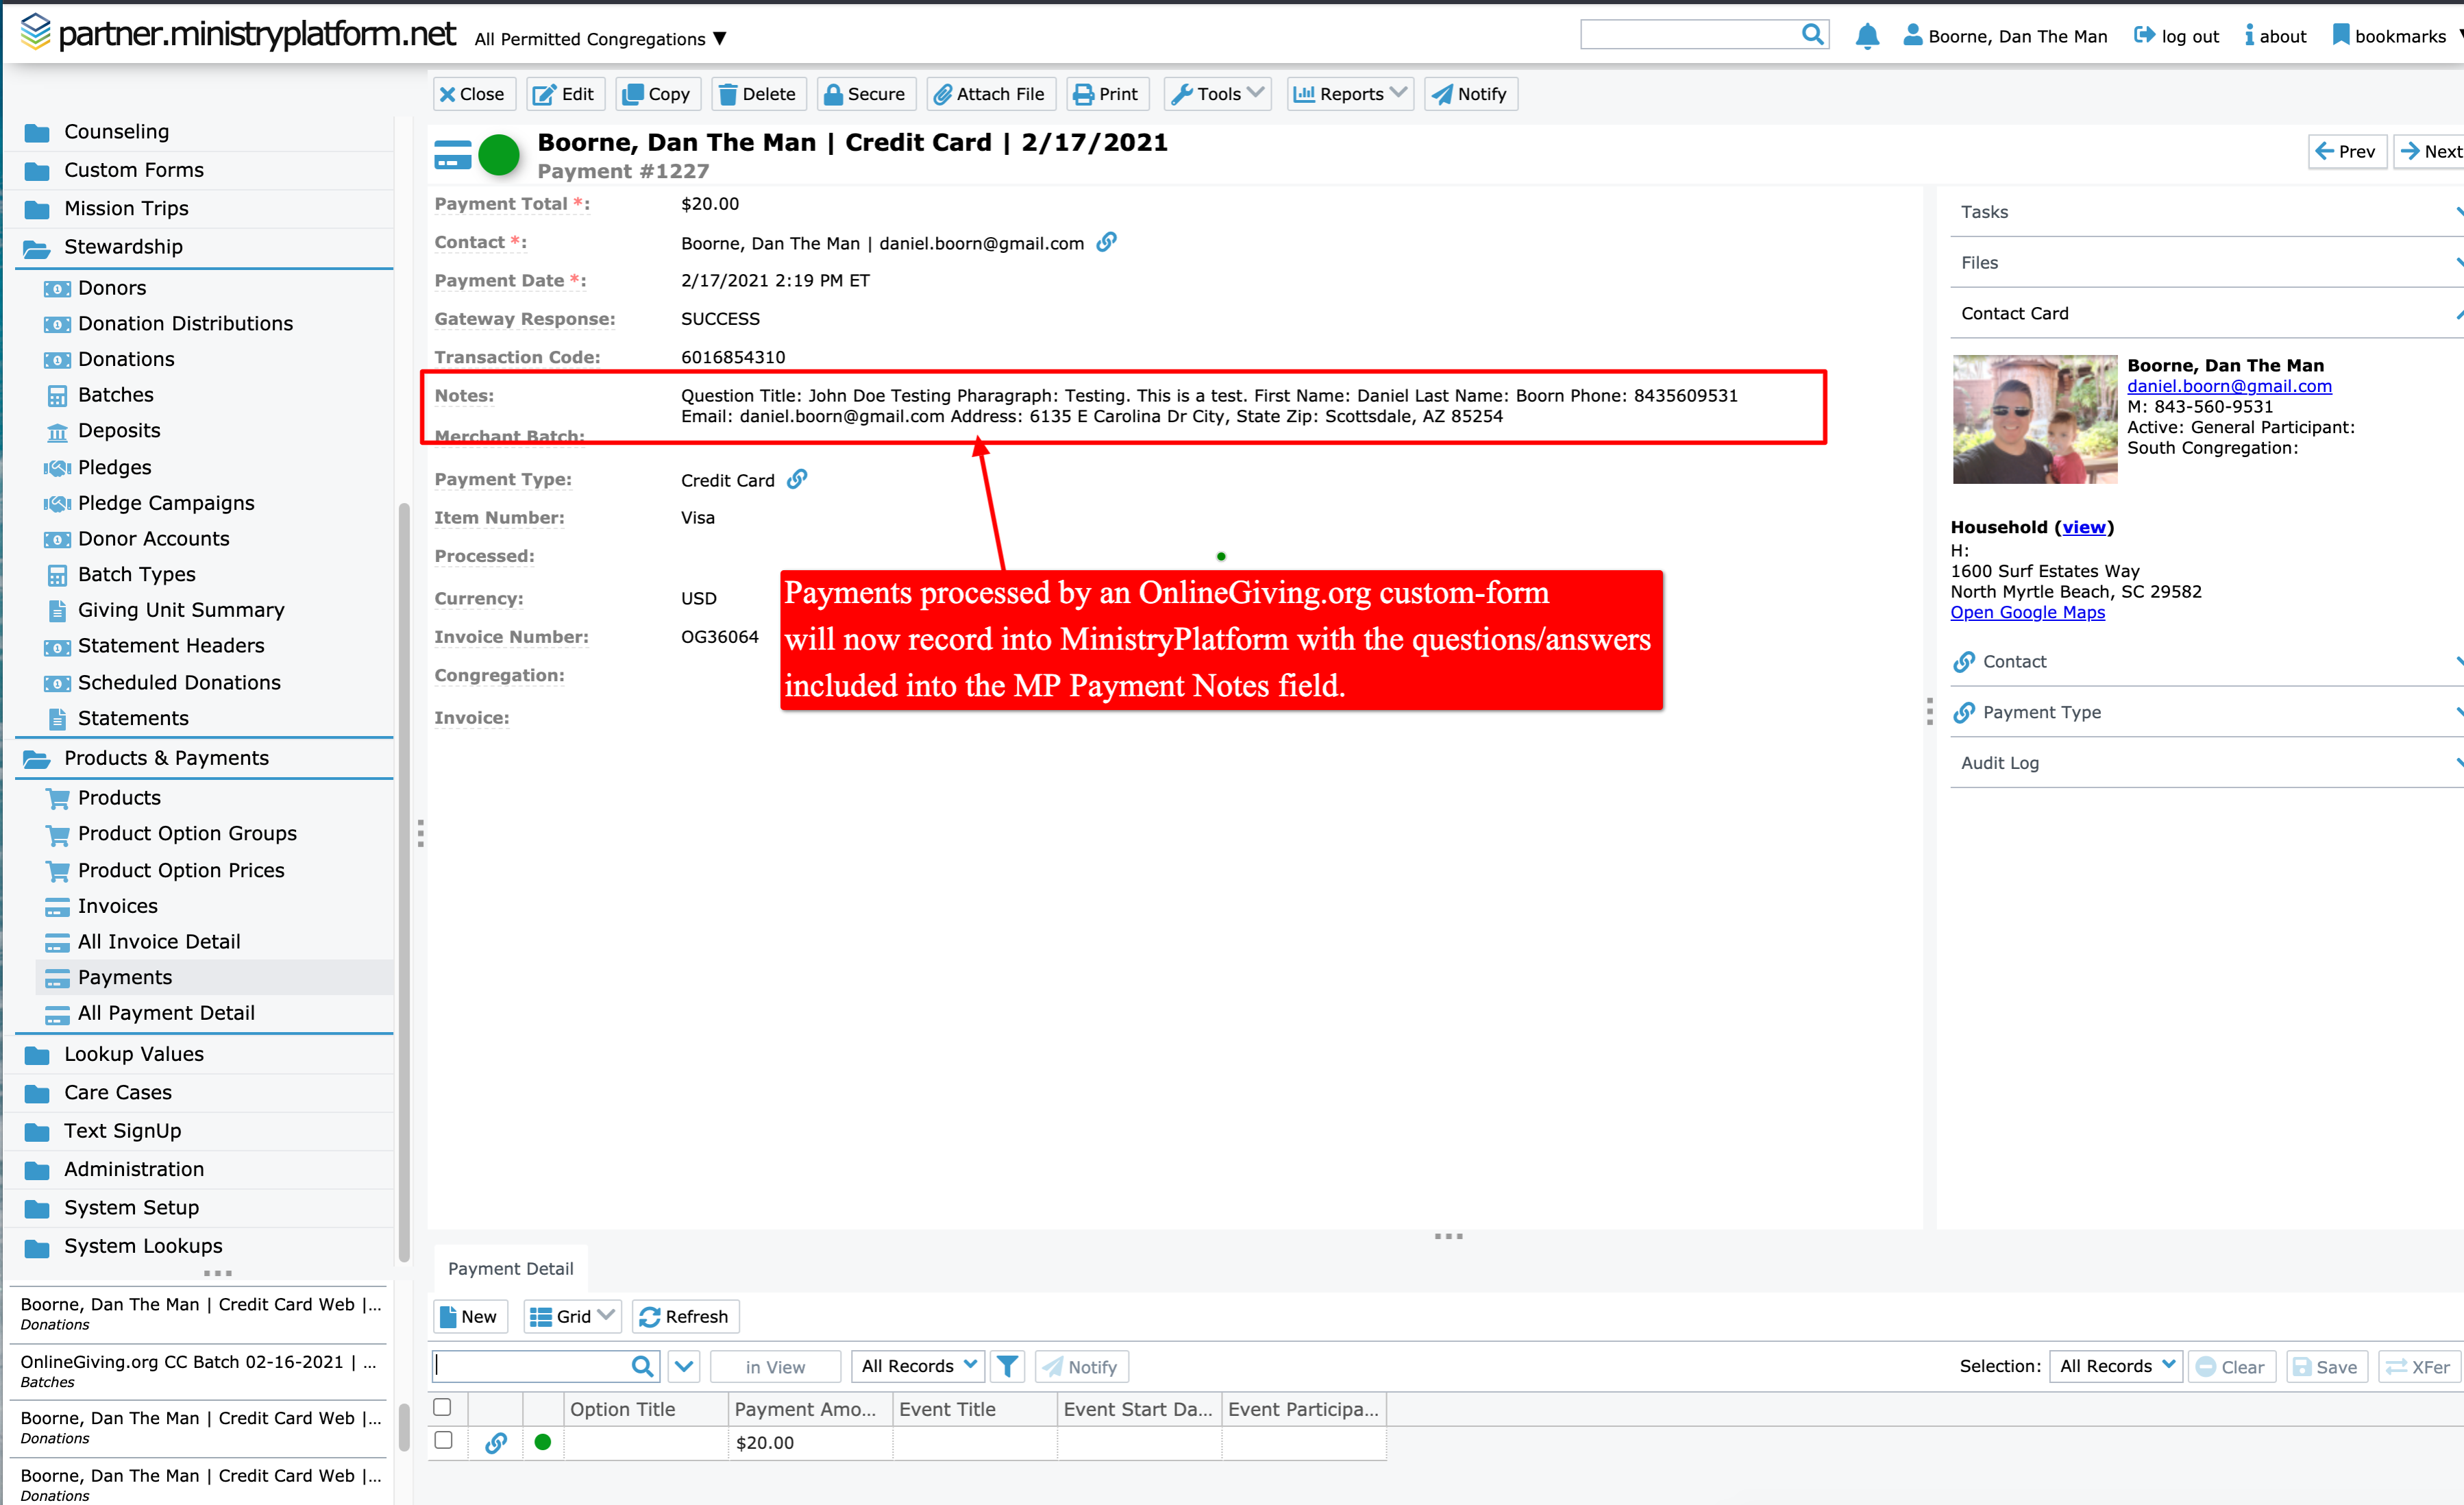Expand the Audit Log section
This screenshot has height=1505, width=2464.
[2206, 763]
